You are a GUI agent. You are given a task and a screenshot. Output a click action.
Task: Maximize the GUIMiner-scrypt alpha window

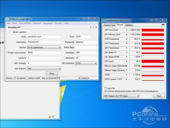[89, 18]
